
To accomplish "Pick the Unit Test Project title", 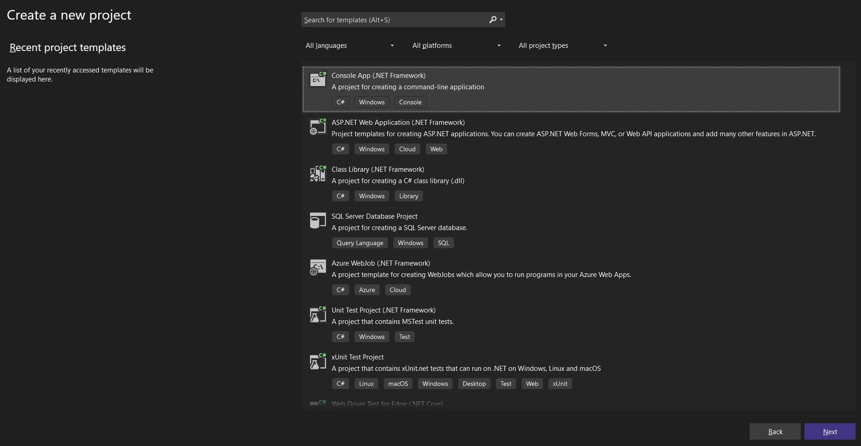I will pyautogui.click(x=383, y=310).
